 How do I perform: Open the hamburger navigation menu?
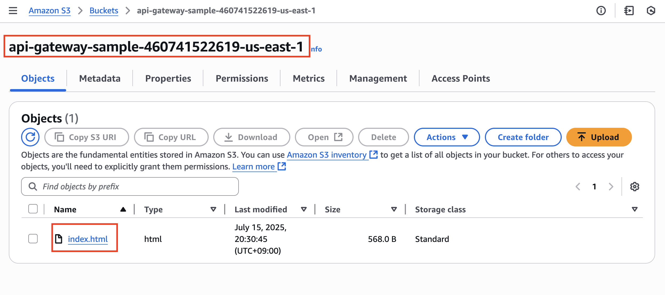click(13, 11)
